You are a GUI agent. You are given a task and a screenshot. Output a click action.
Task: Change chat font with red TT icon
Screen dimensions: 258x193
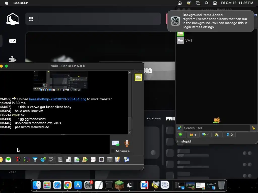pos(18,160)
